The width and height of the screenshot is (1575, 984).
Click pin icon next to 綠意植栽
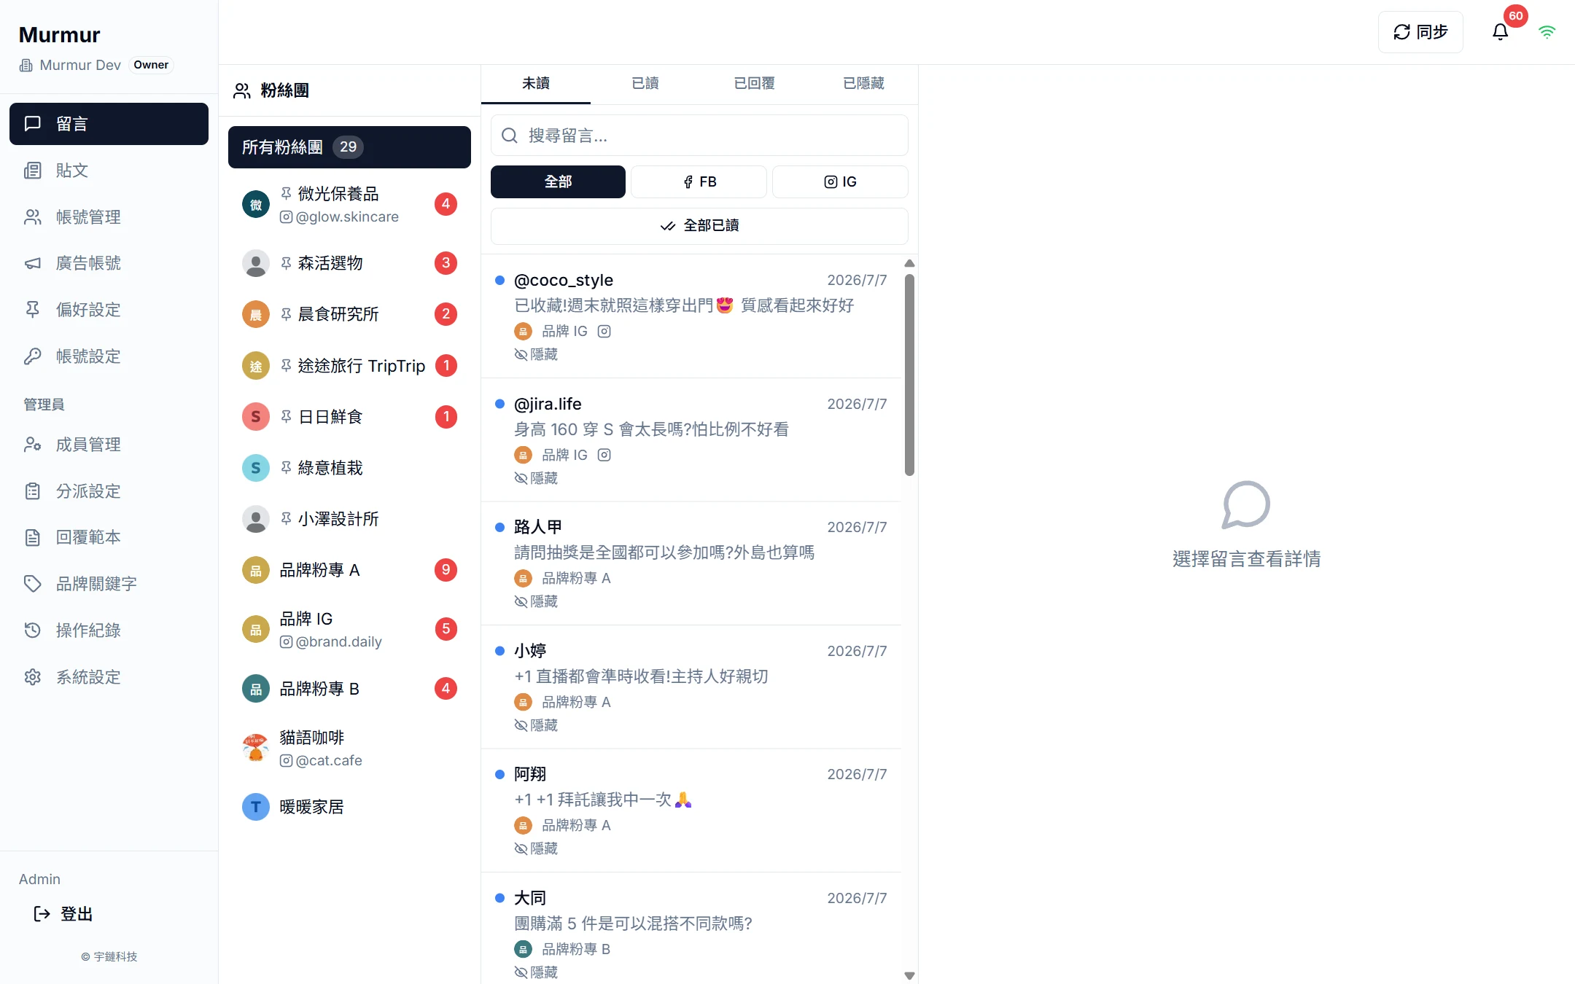pos(286,467)
